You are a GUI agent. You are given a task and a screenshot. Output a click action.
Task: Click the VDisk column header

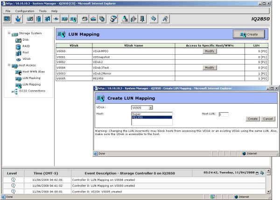pos(74,46)
